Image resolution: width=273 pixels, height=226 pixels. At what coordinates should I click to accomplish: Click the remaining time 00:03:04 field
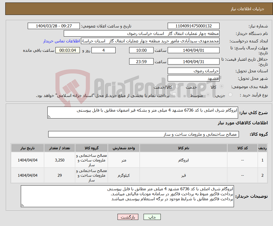pos(68,50)
